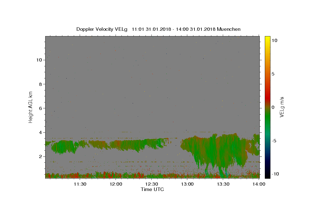Click the colorbar value -10 label
The image size is (321, 214).
tap(275, 174)
